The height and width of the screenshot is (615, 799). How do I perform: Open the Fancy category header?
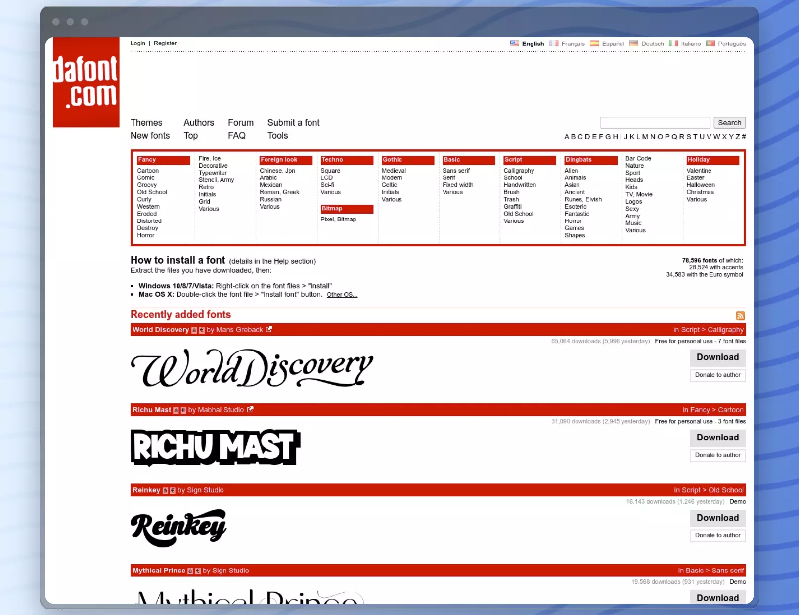coord(164,160)
